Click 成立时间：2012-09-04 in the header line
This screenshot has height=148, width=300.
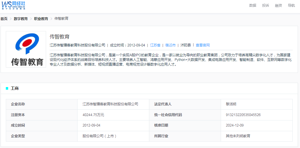click(x=128, y=45)
